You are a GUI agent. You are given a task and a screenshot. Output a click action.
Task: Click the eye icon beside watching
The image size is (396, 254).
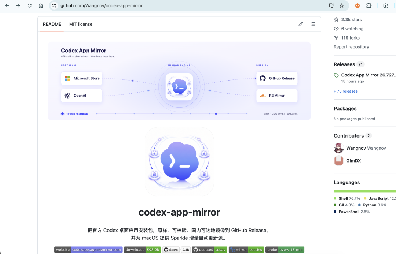336,29
